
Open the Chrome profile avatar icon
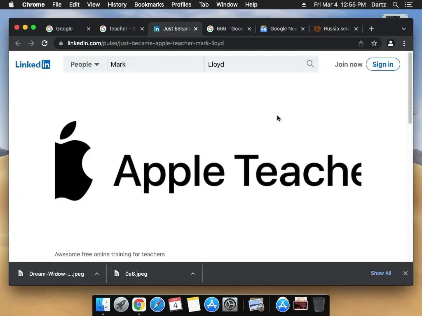(391, 43)
